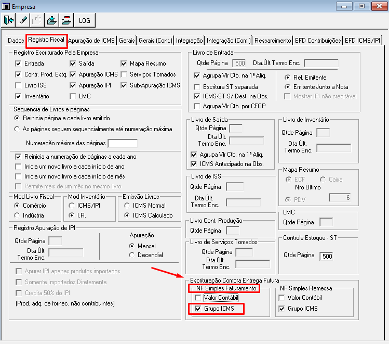Toggle the LMC checkbox
Screen dimensions: 389x344
[x=73, y=96]
